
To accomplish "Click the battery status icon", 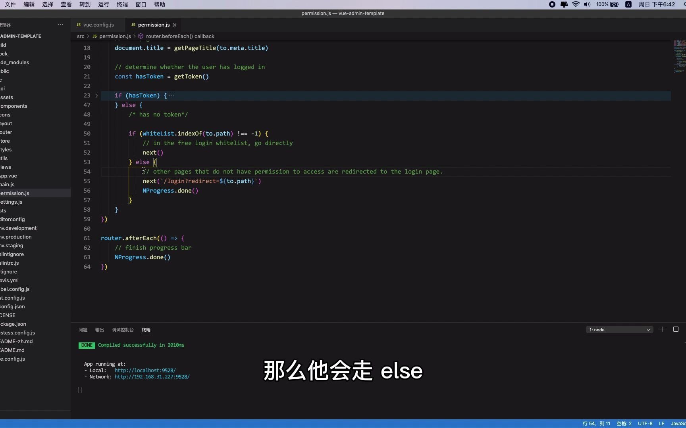I will (615, 4).
